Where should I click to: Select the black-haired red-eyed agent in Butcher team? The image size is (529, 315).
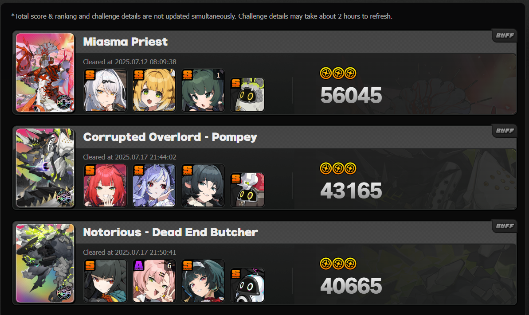click(105, 281)
